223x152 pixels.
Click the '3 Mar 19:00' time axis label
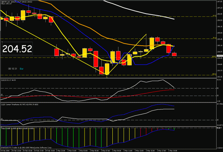click(x=173, y=151)
